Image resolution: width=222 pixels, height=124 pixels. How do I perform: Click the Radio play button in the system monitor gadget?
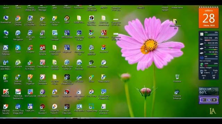[x=204, y=78]
